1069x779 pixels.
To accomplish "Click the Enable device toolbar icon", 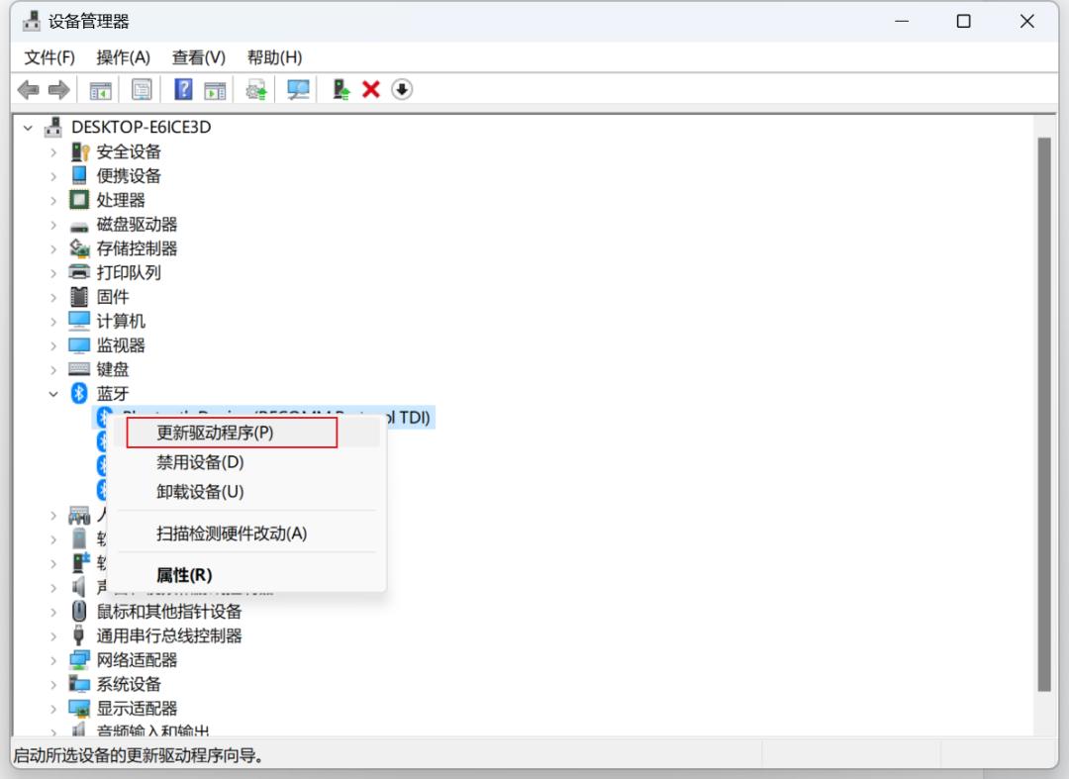I will point(340,89).
